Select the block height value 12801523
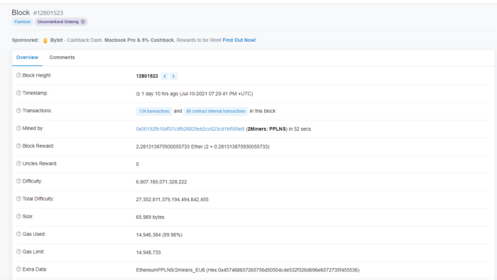 [x=147, y=76]
